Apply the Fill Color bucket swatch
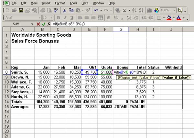The image size is (194, 138). point(169,18)
